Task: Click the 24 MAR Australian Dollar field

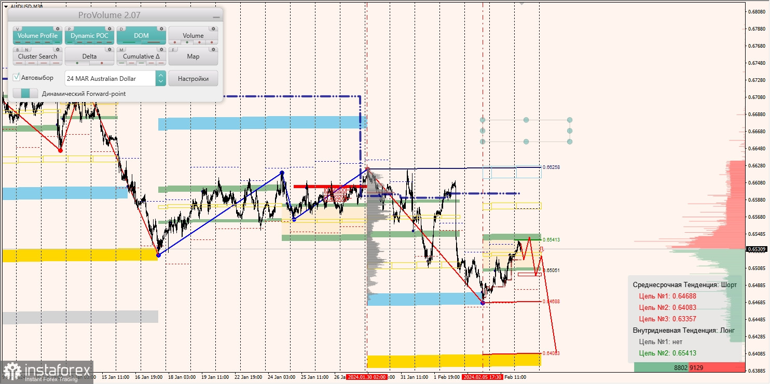Action: click(x=110, y=78)
